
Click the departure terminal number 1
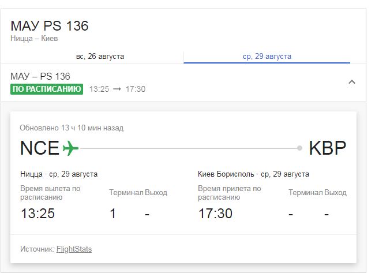click(x=113, y=214)
